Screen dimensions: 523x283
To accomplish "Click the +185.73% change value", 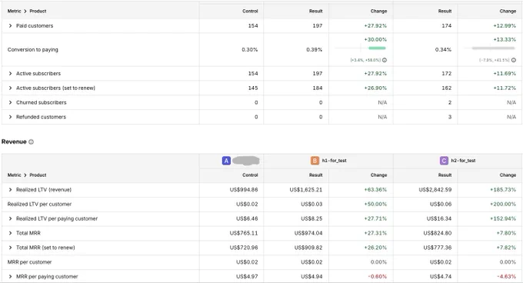I will pyautogui.click(x=503, y=190).
